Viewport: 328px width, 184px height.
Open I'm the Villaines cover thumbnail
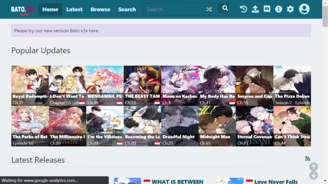[x=105, y=126]
